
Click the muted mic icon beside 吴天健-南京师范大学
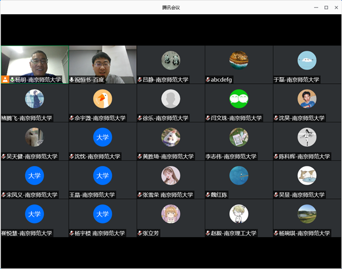(x=3, y=157)
